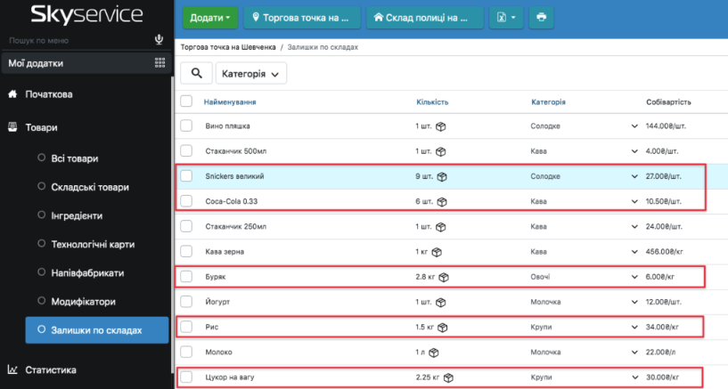Select Залишки по складах menu item

click(x=96, y=330)
